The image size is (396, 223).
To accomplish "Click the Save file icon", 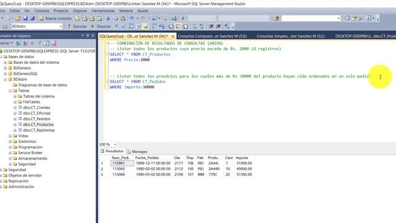I will pyautogui.click(x=25, y=19).
